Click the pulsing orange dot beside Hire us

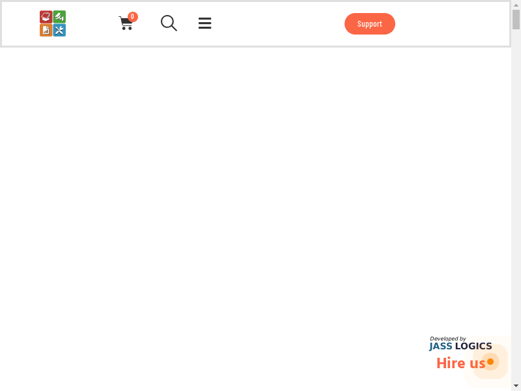(490, 362)
